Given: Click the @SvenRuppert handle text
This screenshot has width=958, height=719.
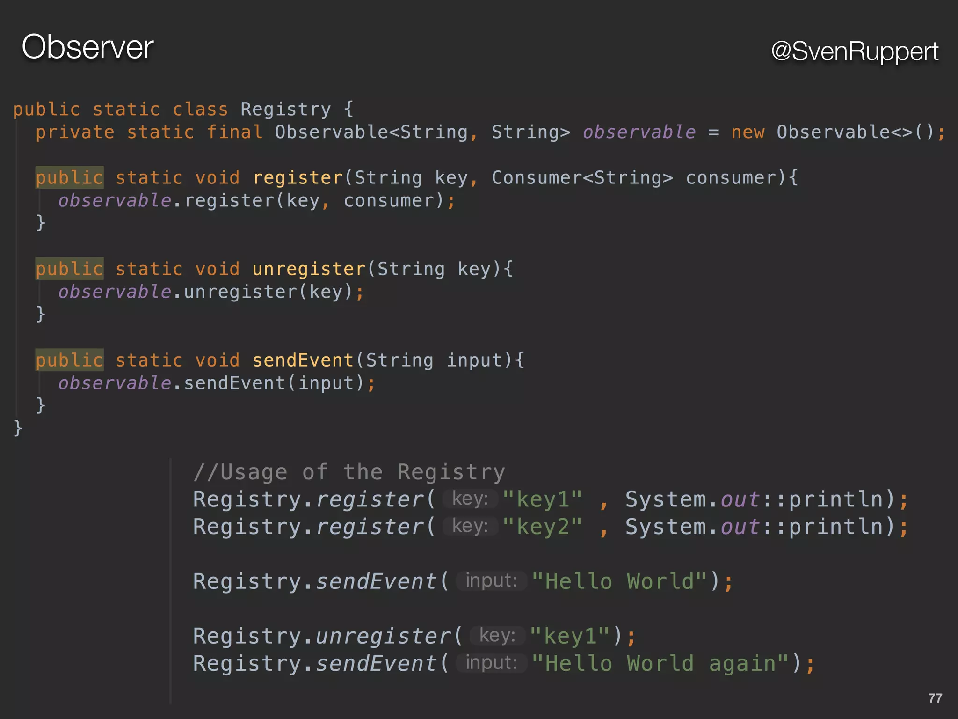Looking at the screenshot, I should click(854, 51).
